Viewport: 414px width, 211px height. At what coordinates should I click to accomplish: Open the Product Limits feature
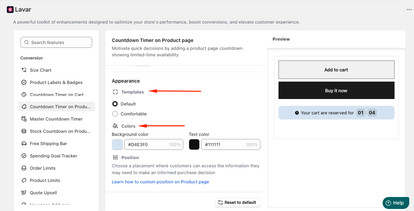pyautogui.click(x=45, y=181)
